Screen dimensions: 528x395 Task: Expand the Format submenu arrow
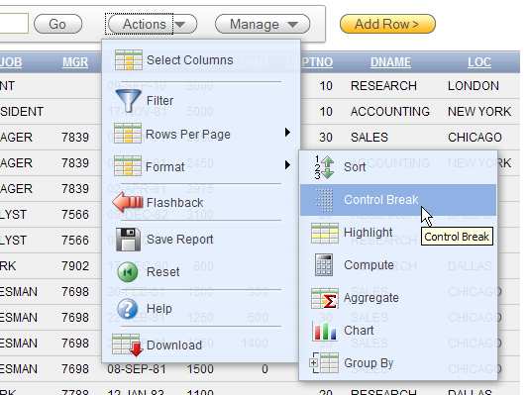coord(287,165)
